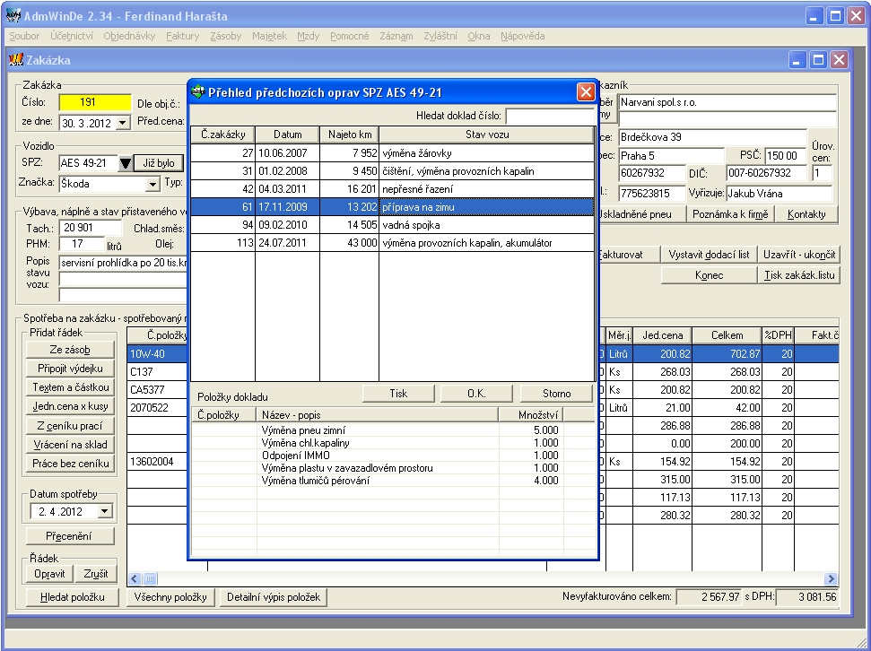This screenshot has height=651, width=871.
Task: Expand the Značka Škoda dropdown
Action: click(152, 185)
